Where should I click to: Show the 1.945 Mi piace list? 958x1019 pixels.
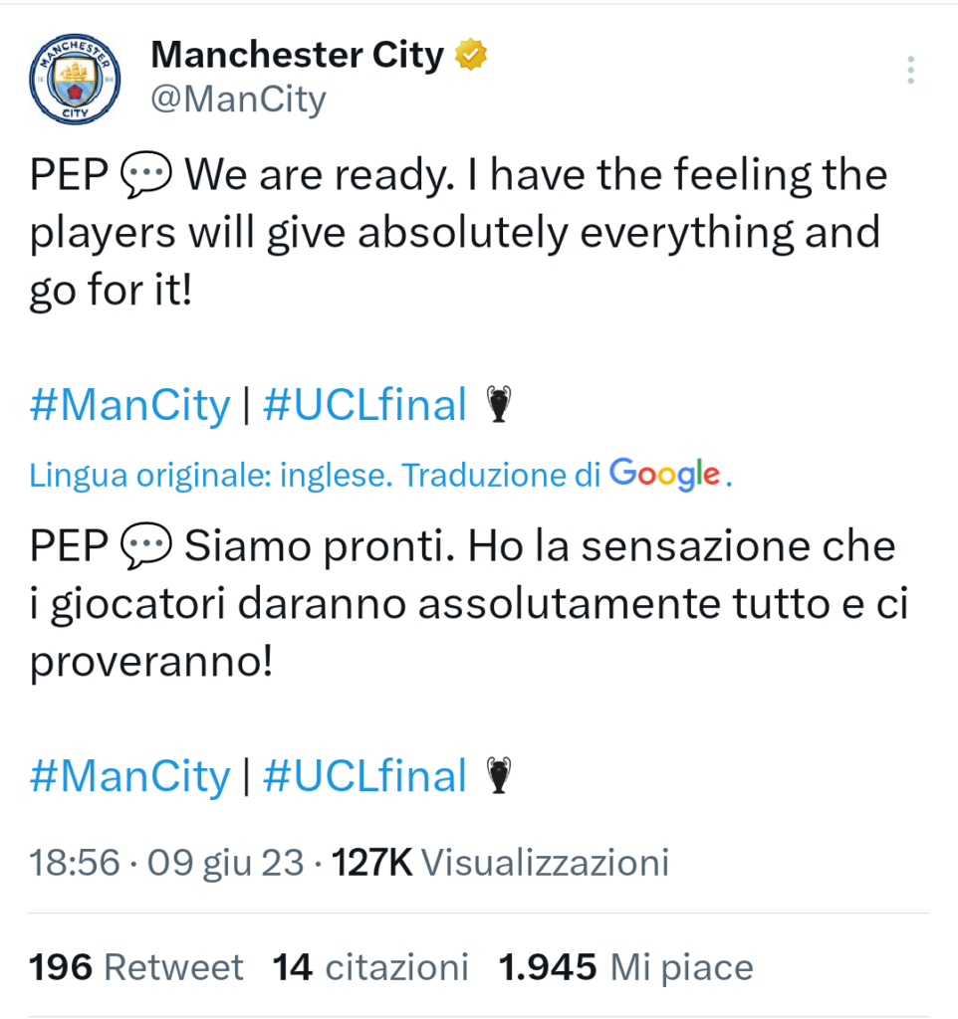point(625,966)
